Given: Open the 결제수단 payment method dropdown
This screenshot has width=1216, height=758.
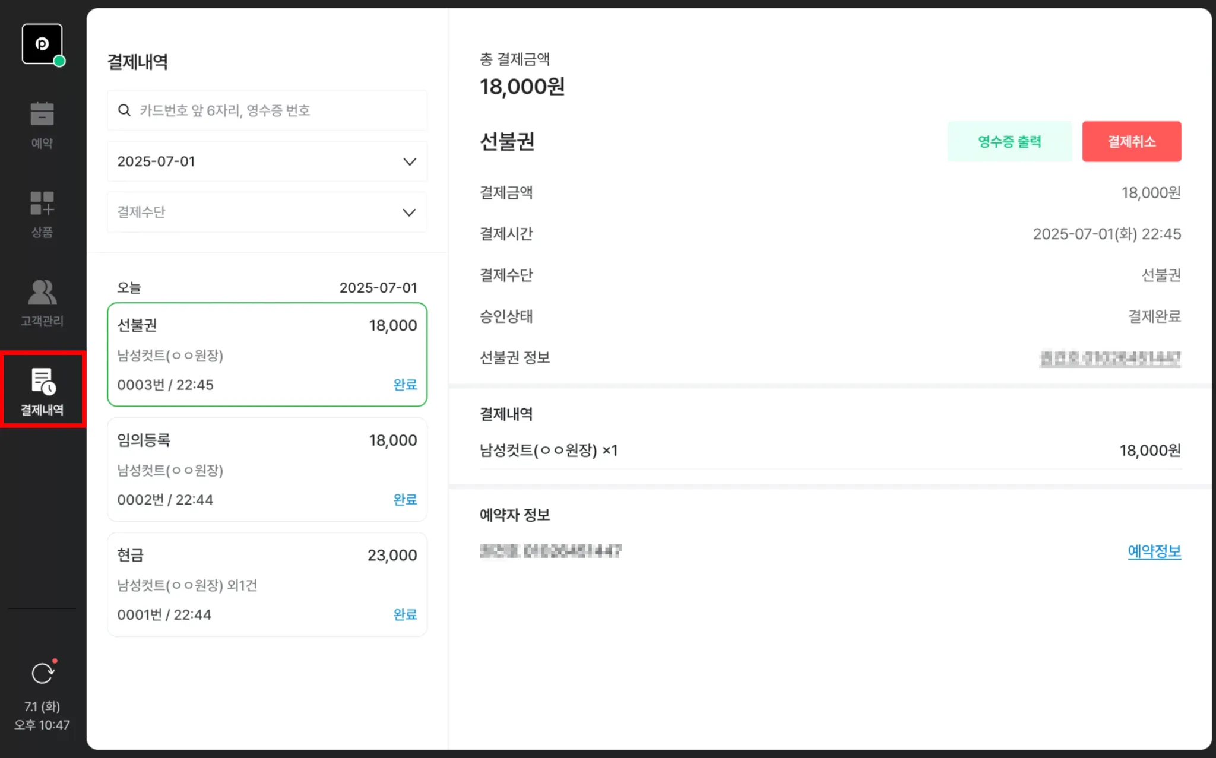Looking at the screenshot, I should (267, 212).
